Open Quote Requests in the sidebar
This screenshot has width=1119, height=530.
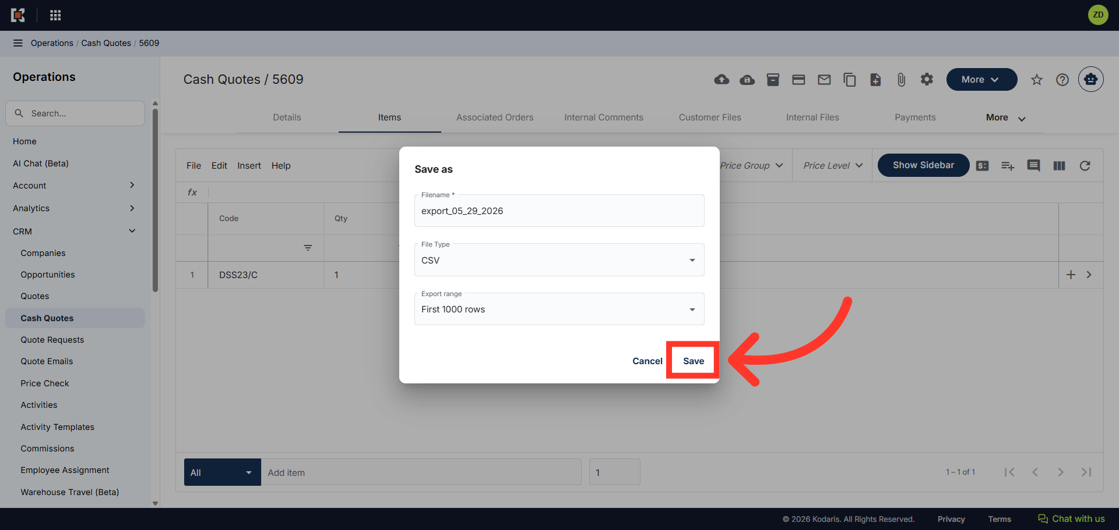pyautogui.click(x=52, y=340)
